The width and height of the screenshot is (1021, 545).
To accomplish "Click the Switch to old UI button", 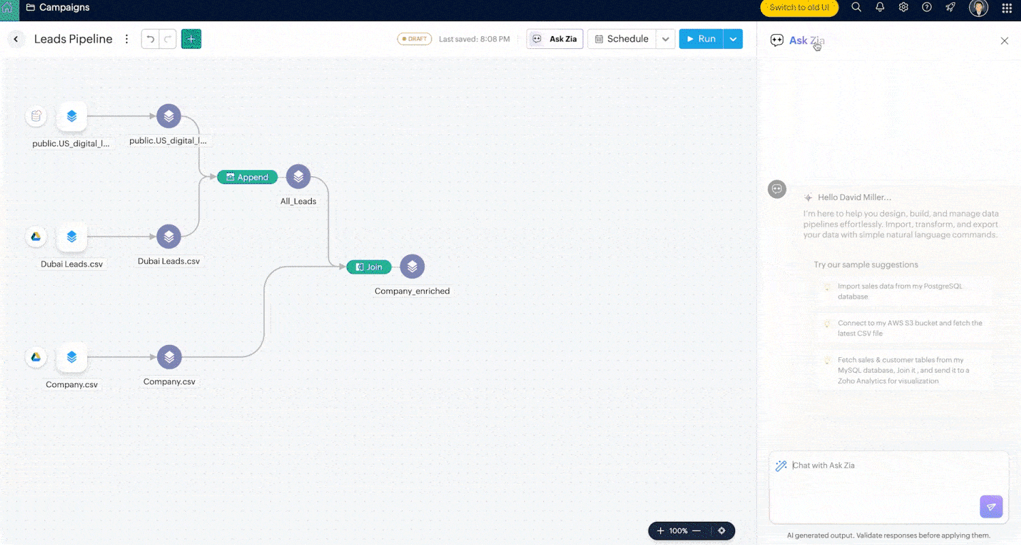I will 799,7.
